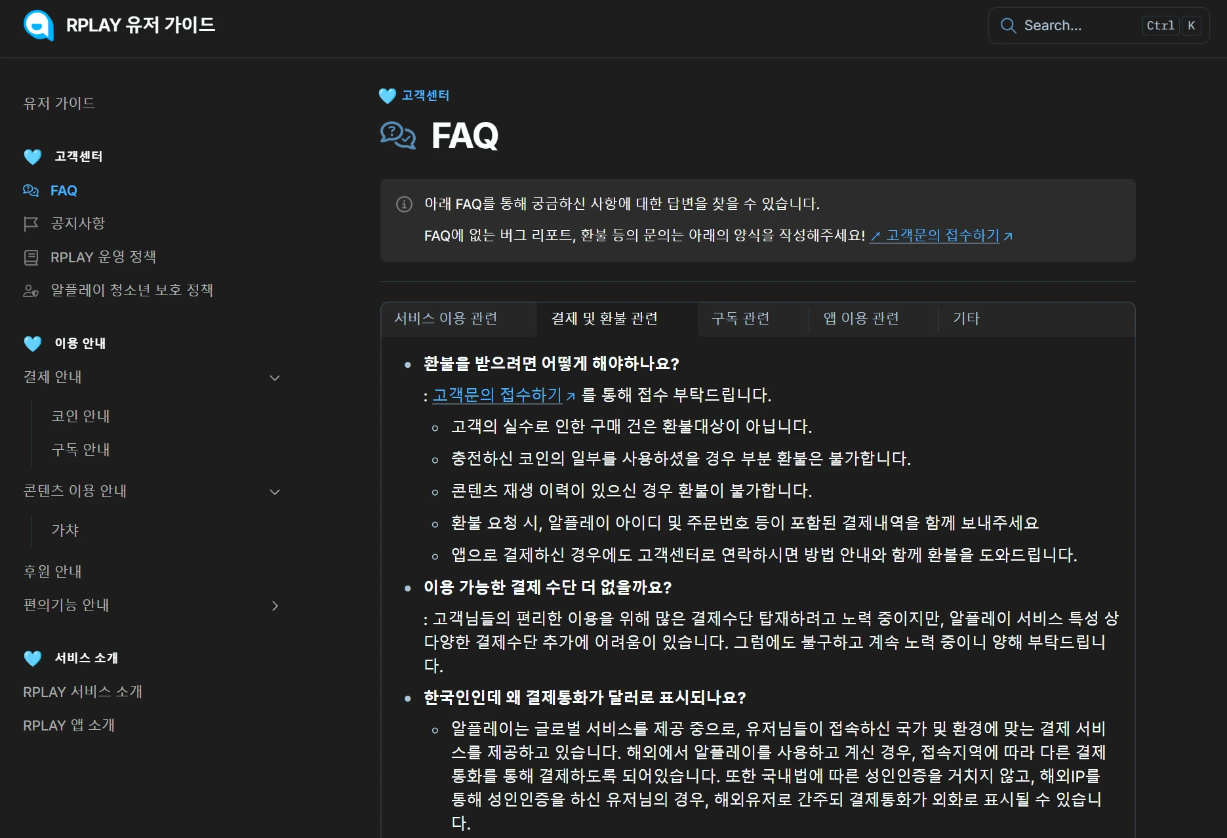Open RPLAY 서비스 소개 page
1227x838 pixels.
(x=83, y=692)
